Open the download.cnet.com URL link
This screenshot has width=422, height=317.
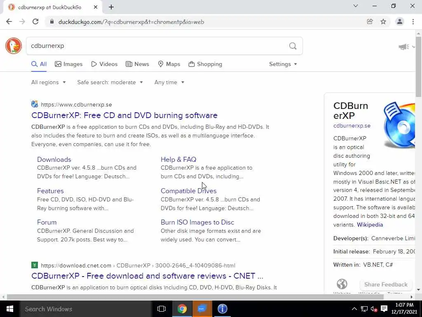138,265
